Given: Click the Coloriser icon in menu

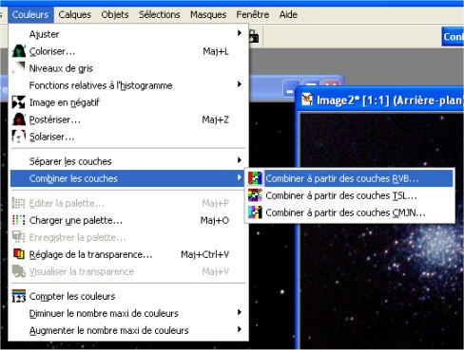Looking at the screenshot, I should [x=18, y=51].
